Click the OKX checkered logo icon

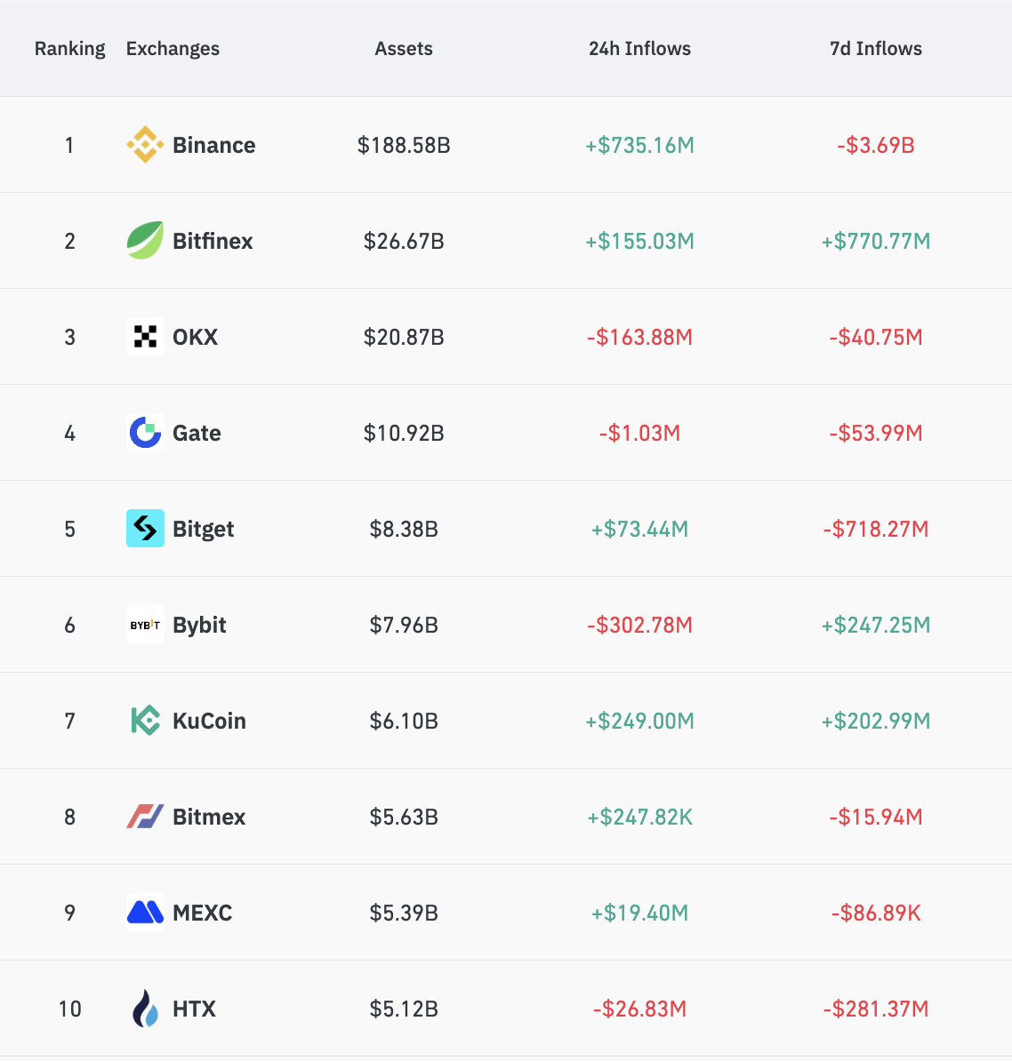[145, 337]
